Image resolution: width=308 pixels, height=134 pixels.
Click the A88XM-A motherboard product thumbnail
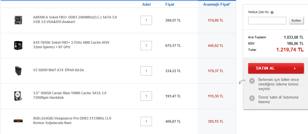[x=18, y=20]
